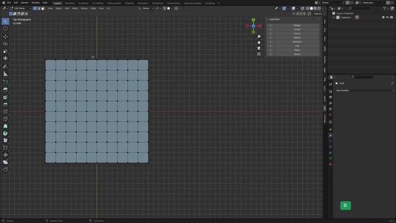Image resolution: width=396 pixels, height=223 pixels.
Task: Select the Cursor tool
Action: coord(6,28)
